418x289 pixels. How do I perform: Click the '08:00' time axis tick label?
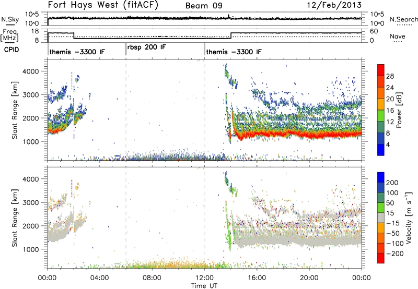coord(152,278)
